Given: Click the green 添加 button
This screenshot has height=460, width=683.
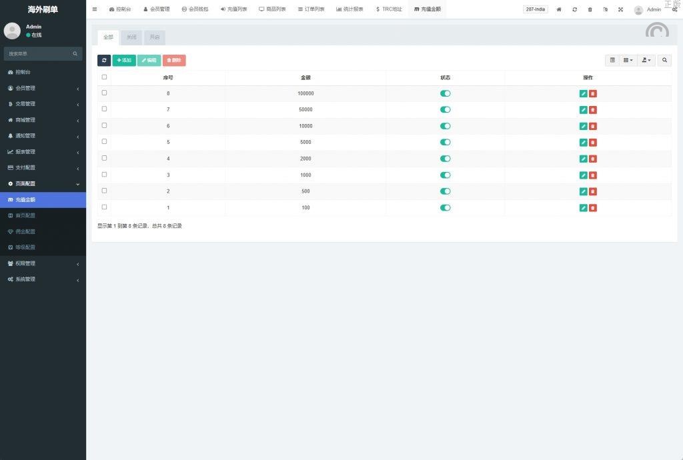Looking at the screenshot, I should [124, 61].
